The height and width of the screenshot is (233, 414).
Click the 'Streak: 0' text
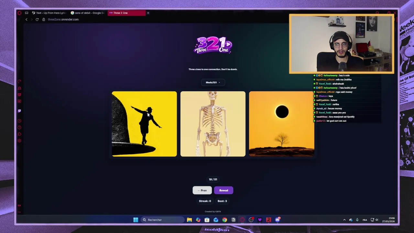(x=205, y=201)
